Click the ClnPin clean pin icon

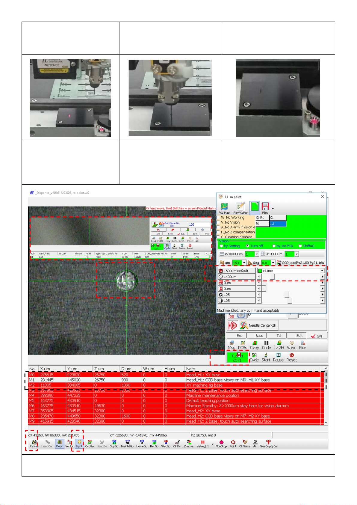177,444
